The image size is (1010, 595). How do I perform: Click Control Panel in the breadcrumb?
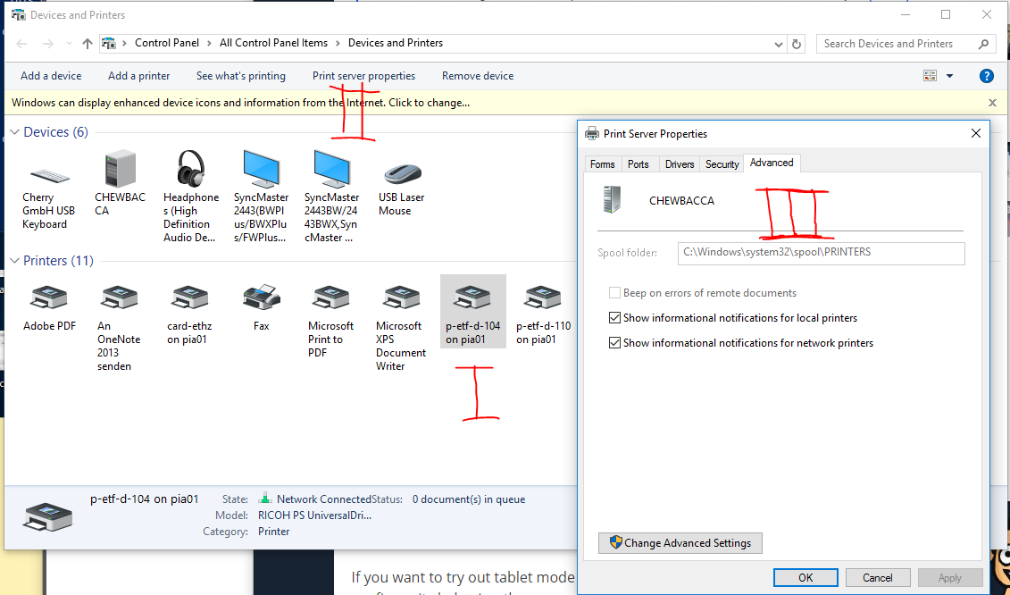(x=167, y=43)
